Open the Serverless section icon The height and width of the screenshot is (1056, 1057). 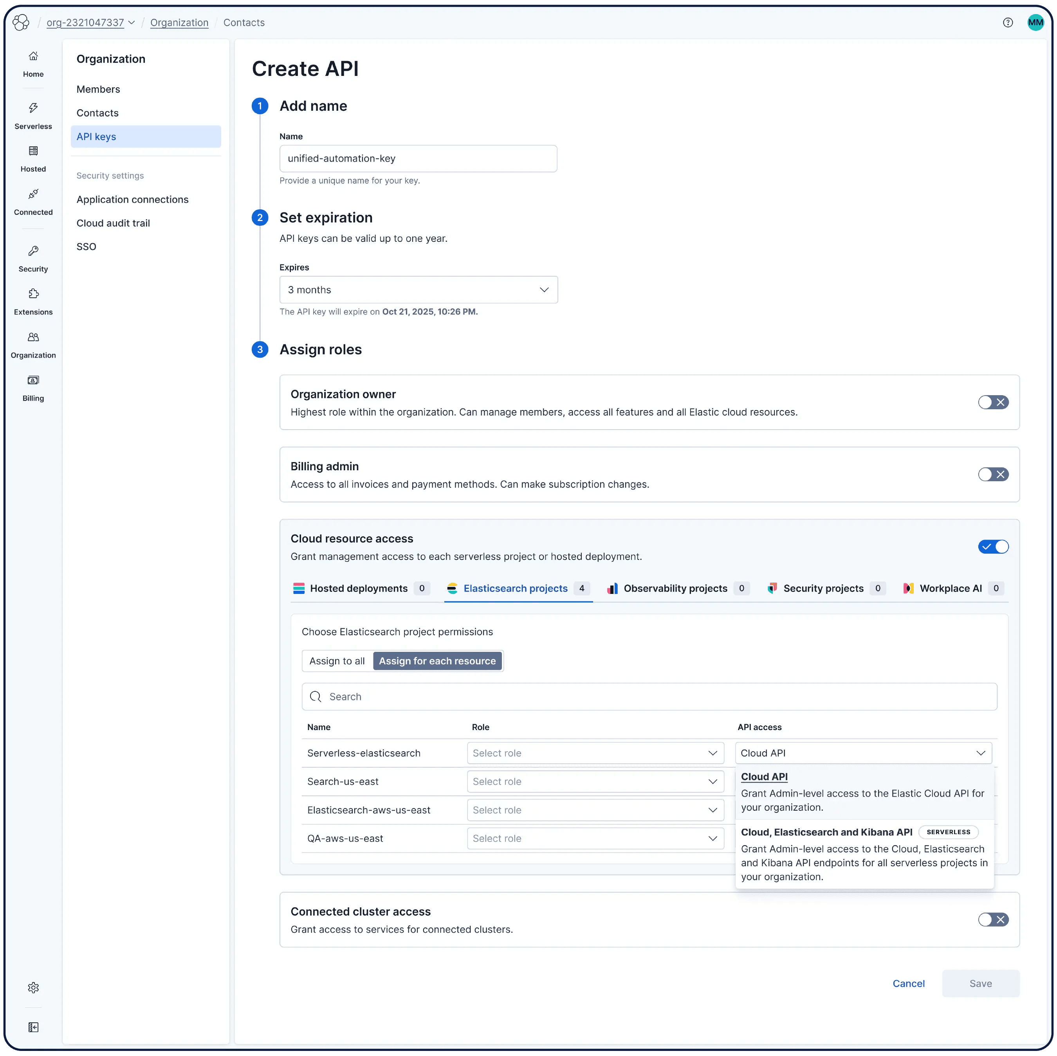click(33, 108)
